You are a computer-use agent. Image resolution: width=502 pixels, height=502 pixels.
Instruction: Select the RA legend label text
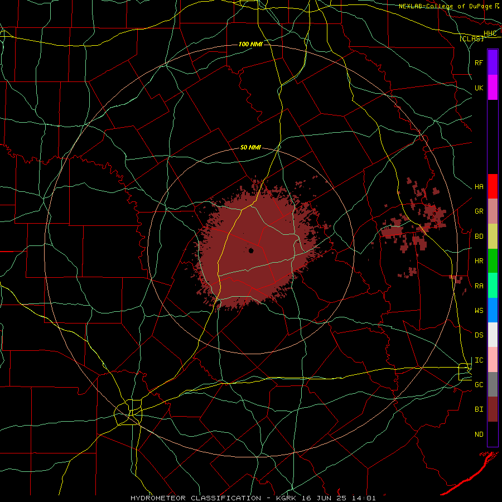point(479,286)
